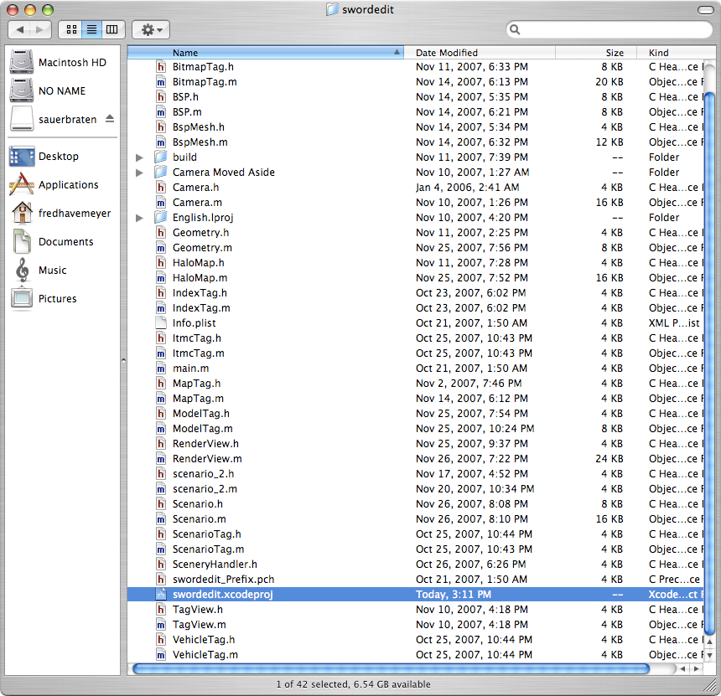Sort by Name column header
The width and height of the screenshot is (721, 696).
pyautogui.click(x=266, y=53)
